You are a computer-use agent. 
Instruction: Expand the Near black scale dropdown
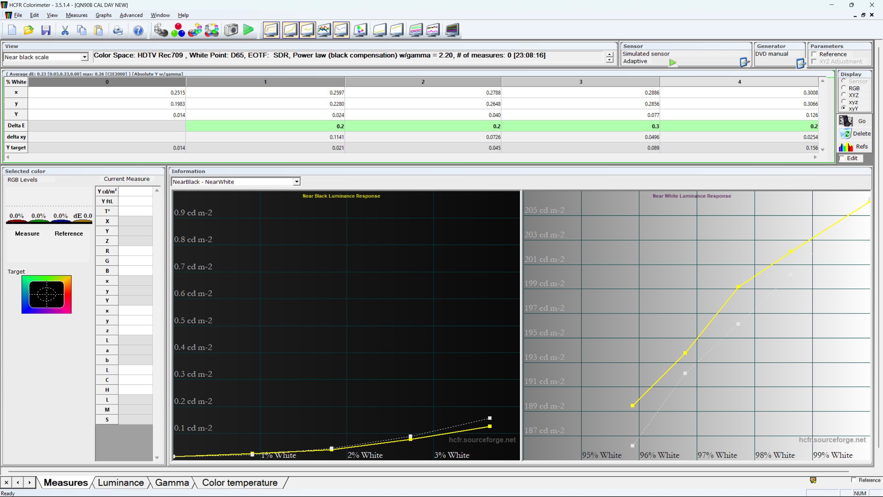[x=84, y=57]
